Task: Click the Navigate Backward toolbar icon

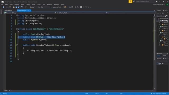Action: click(3, 7)
